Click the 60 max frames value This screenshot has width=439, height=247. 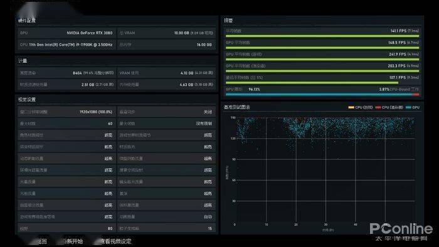(x=110, y=124)
